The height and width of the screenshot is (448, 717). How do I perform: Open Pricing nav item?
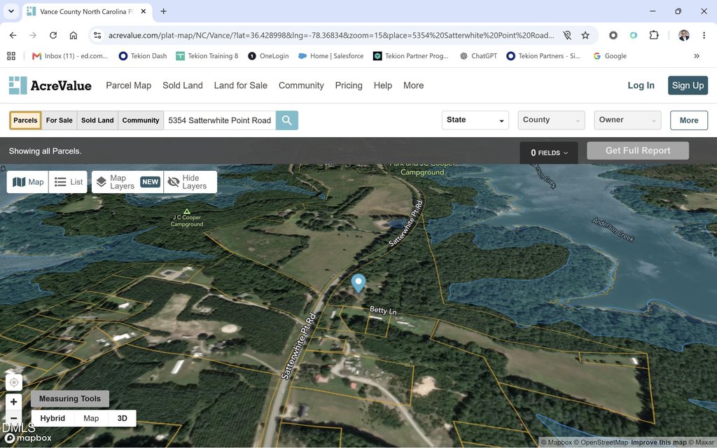(349, 85)
